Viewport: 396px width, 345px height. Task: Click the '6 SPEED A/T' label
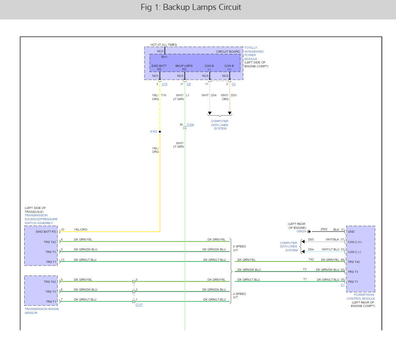pyautogui.click(x=239, y=248)
